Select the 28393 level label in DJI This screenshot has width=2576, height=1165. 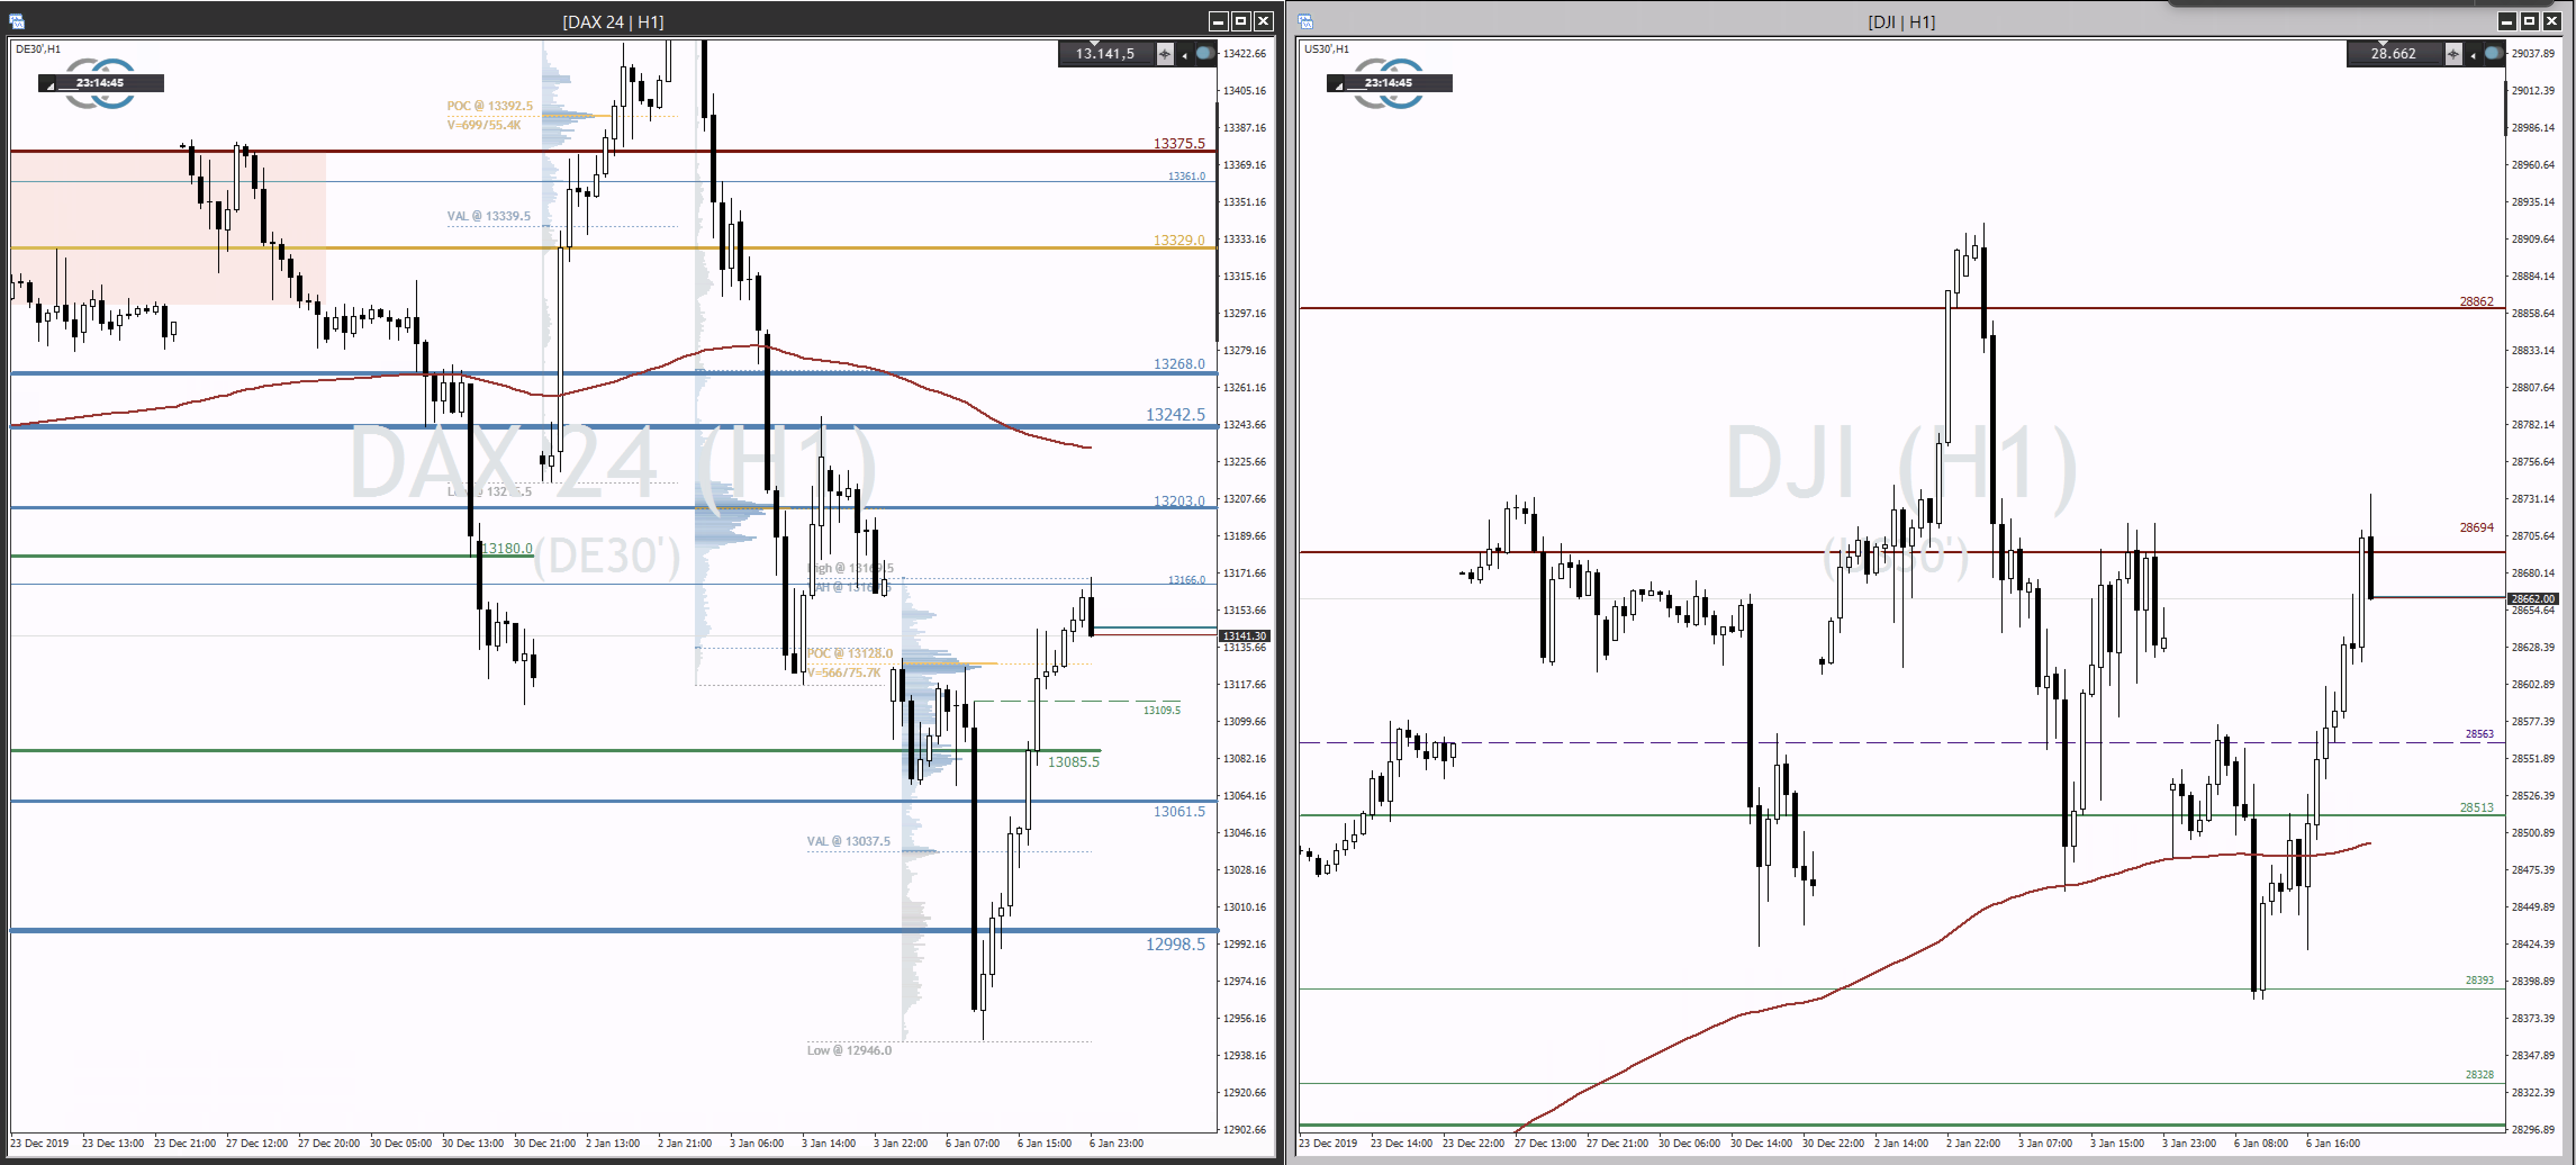click(2479, 980)
